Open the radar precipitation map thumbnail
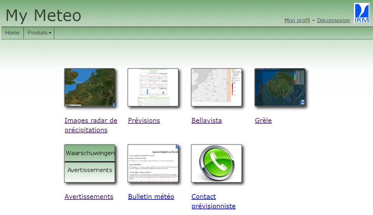373x215 pixels. [89, 87]
